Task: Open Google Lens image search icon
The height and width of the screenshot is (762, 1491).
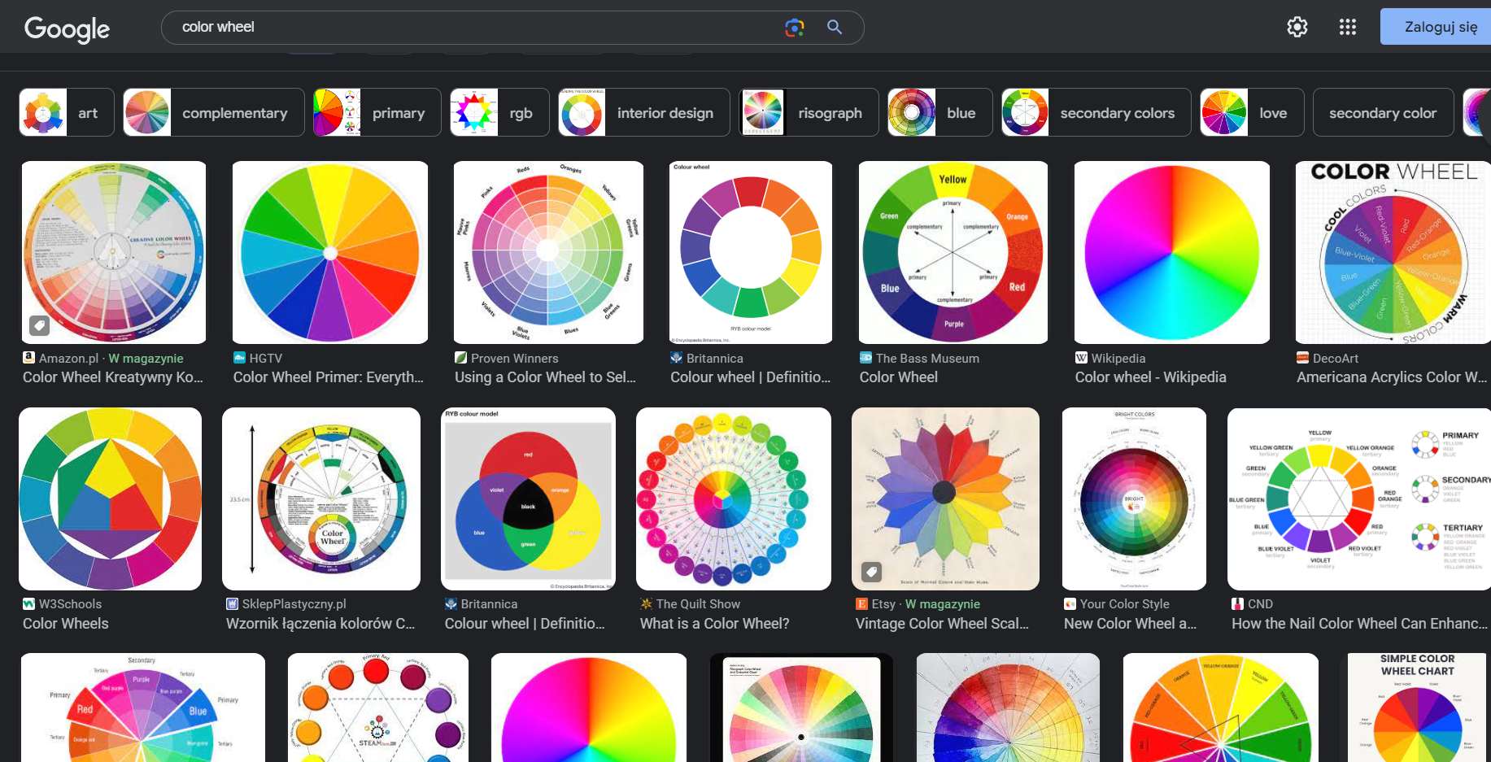Action: point(794,27)
